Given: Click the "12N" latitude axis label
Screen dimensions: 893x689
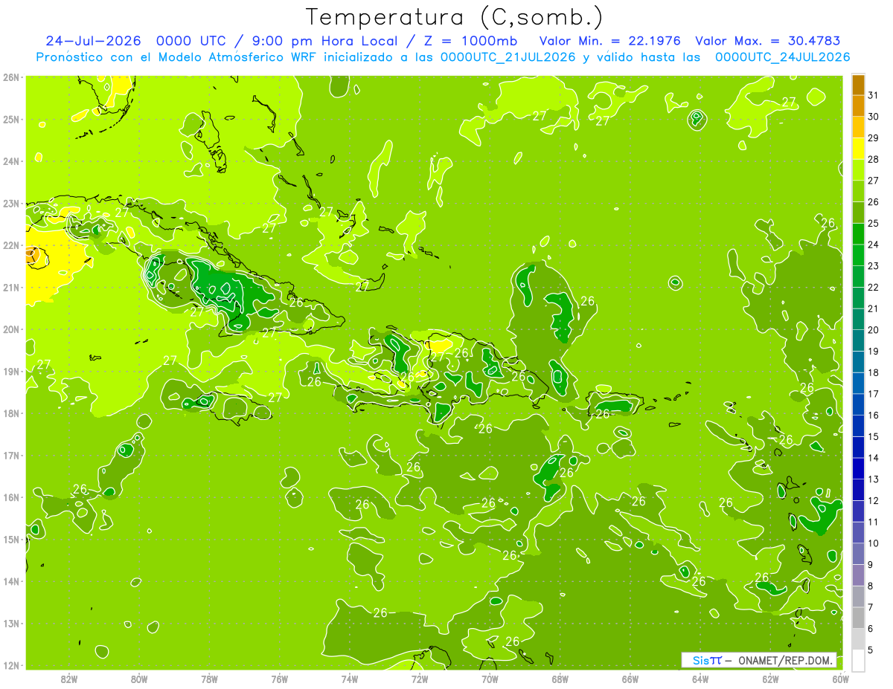Looking at the screenshot, I should click(11, 665).
